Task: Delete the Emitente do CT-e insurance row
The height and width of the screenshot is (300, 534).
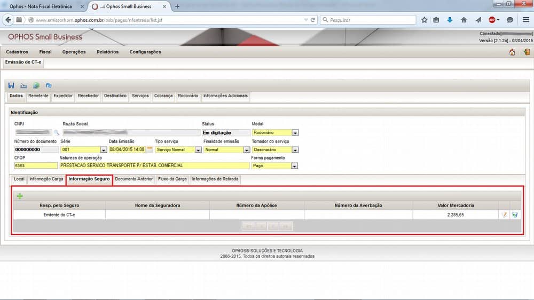Action: pos(515,215)
